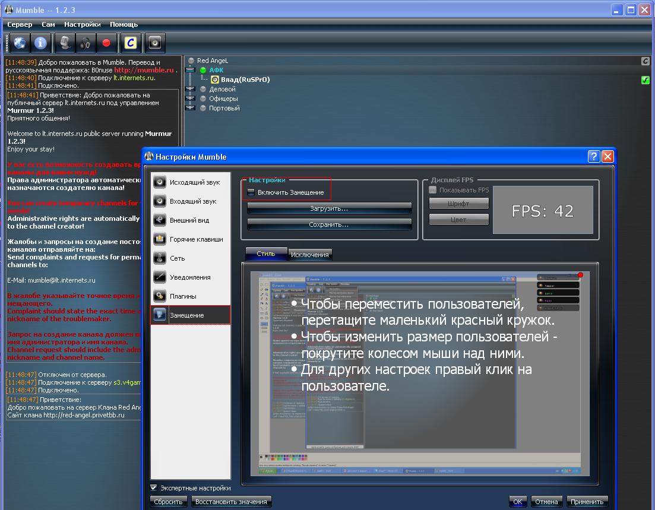The width and height of the screenshot is (655, 510).
Task: Switch to the Стиль tab
Action: (266, 254)
